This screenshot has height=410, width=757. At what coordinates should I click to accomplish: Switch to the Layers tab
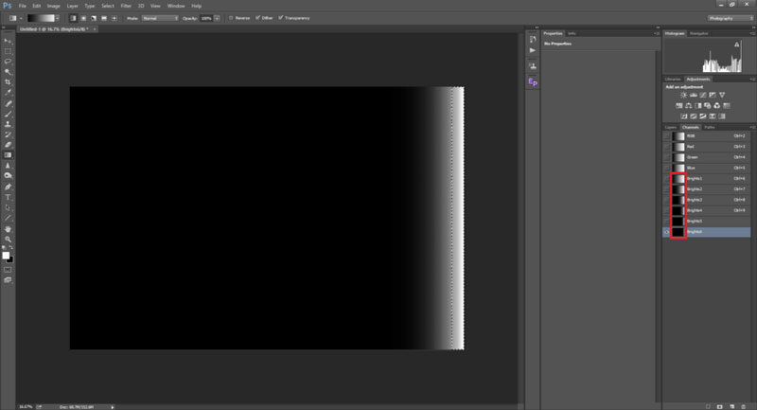(x=670, y=126)
